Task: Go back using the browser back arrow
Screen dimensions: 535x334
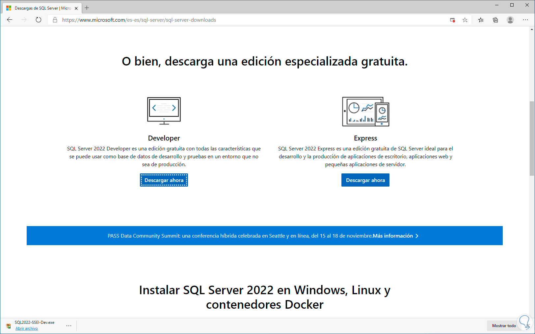Action: (10, 20)
